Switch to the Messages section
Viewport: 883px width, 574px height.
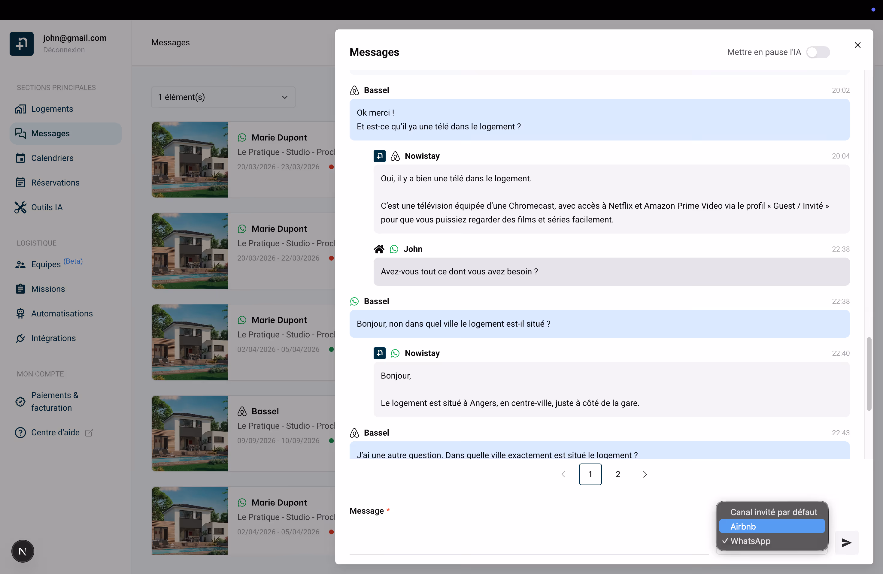[50, 133]
